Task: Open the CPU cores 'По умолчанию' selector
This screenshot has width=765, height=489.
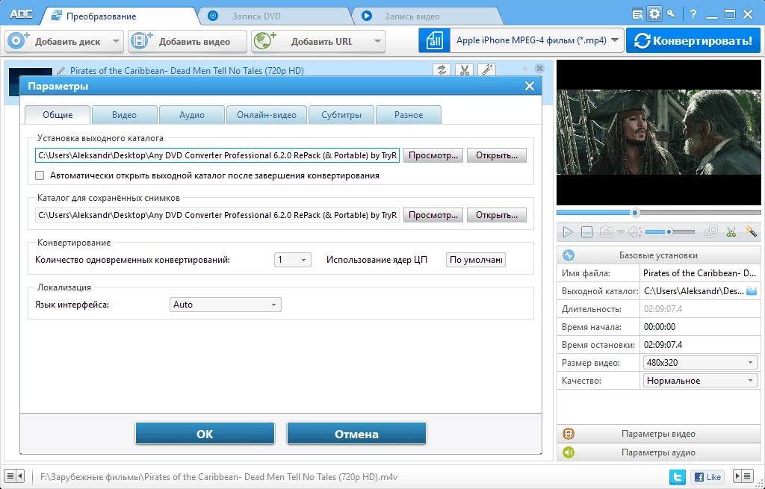Action: coord(476,260)
